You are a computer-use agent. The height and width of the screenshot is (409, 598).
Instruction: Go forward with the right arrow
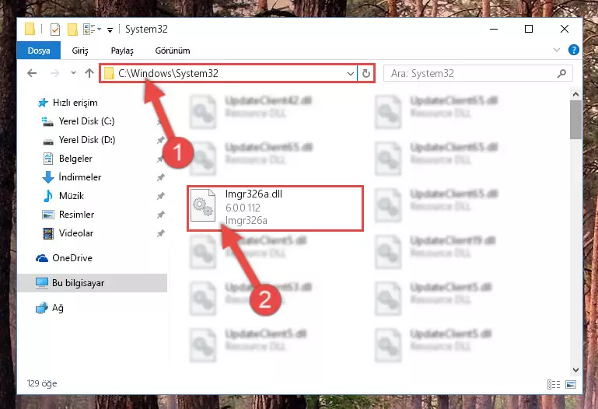[x=55, y=73]
